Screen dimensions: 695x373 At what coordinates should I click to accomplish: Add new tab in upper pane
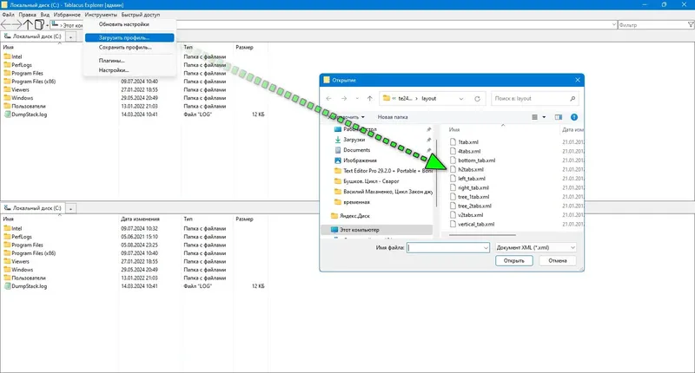70,36
